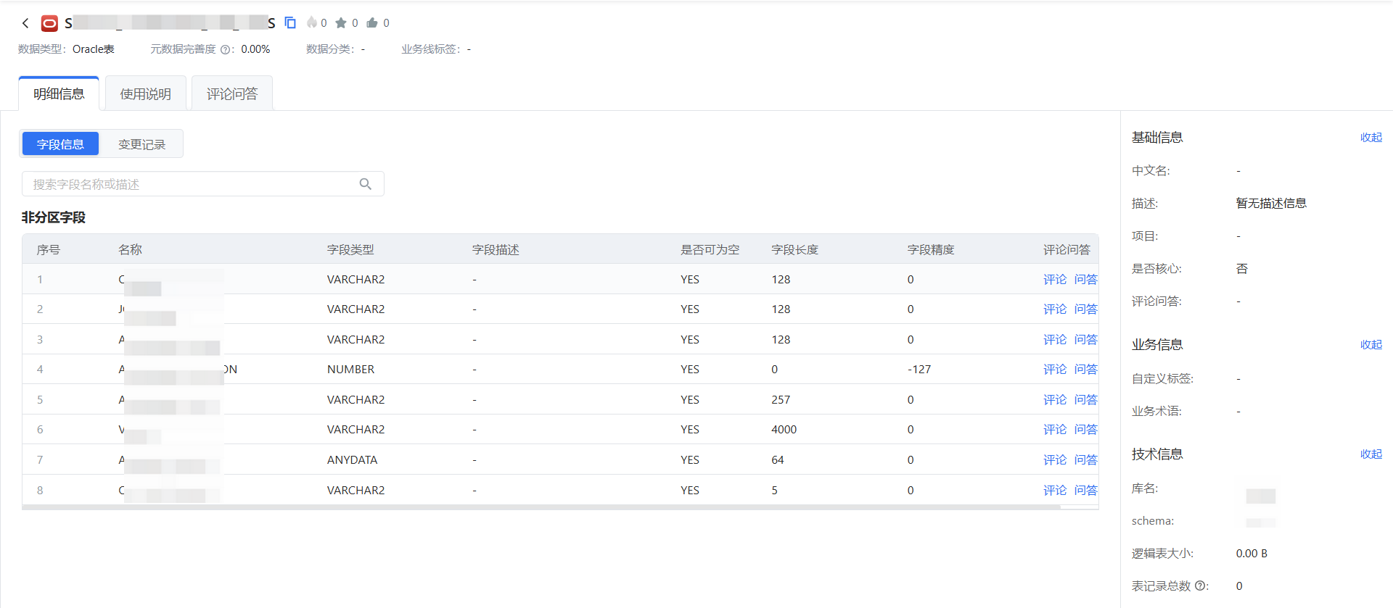The image size is (1393, 608).
Task: Click the back arrow icon
Action: click(25, 23)
